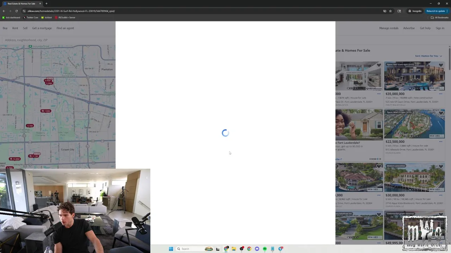Open All Bookmarks folder
The height and width of the screenshot is (253, 451).
pyautogui.click(x=440, y=18)
